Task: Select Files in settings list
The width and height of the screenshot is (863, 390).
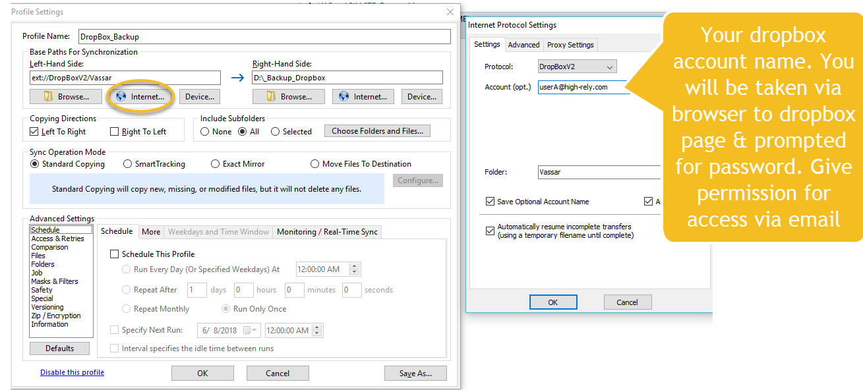Action: [61, 256]
